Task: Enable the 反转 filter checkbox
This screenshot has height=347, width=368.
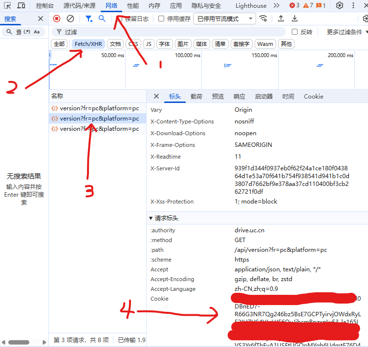Action: point(295,32)
